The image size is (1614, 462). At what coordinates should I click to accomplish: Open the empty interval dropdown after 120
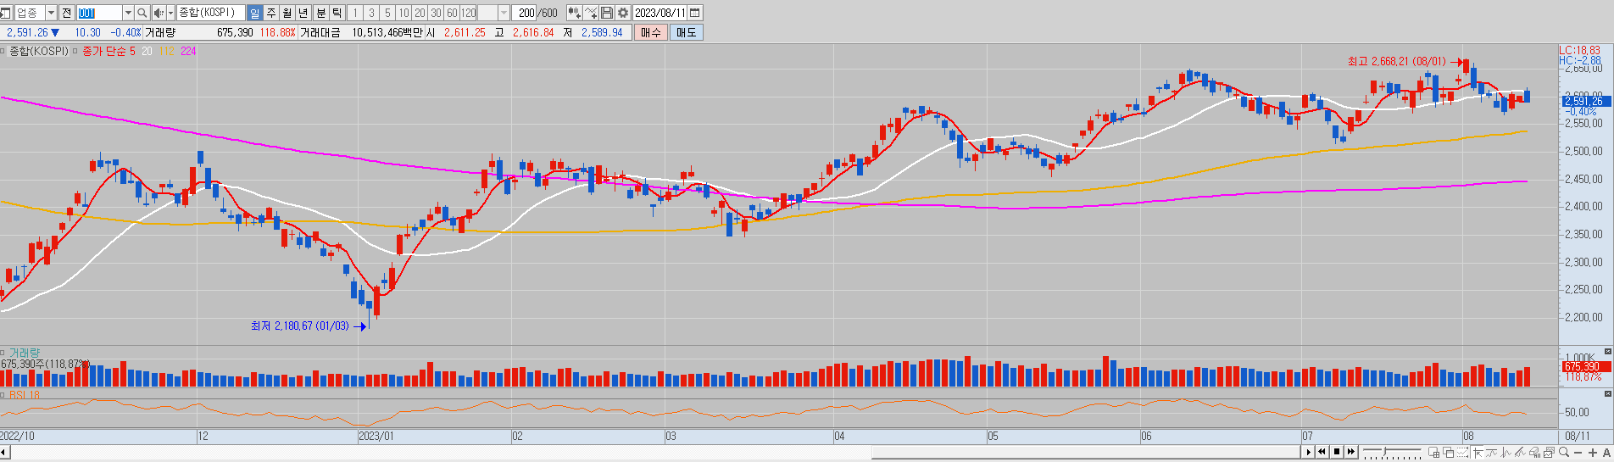(x=504, y=13)
